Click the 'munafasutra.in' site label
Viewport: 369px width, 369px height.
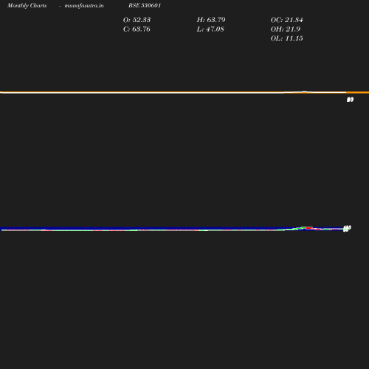pos(84,6)
